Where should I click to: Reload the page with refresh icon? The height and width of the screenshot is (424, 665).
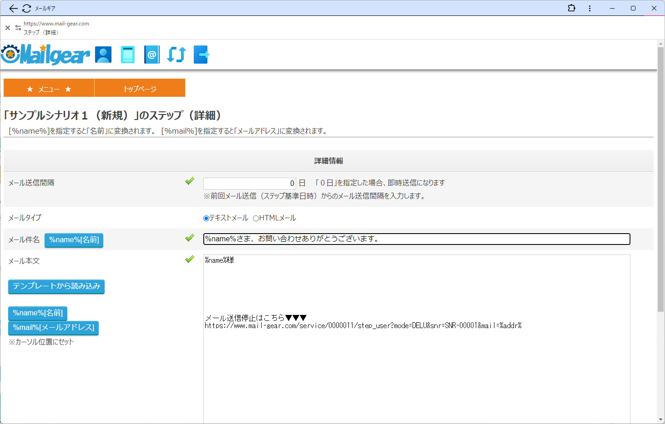(x=26, y=8)
